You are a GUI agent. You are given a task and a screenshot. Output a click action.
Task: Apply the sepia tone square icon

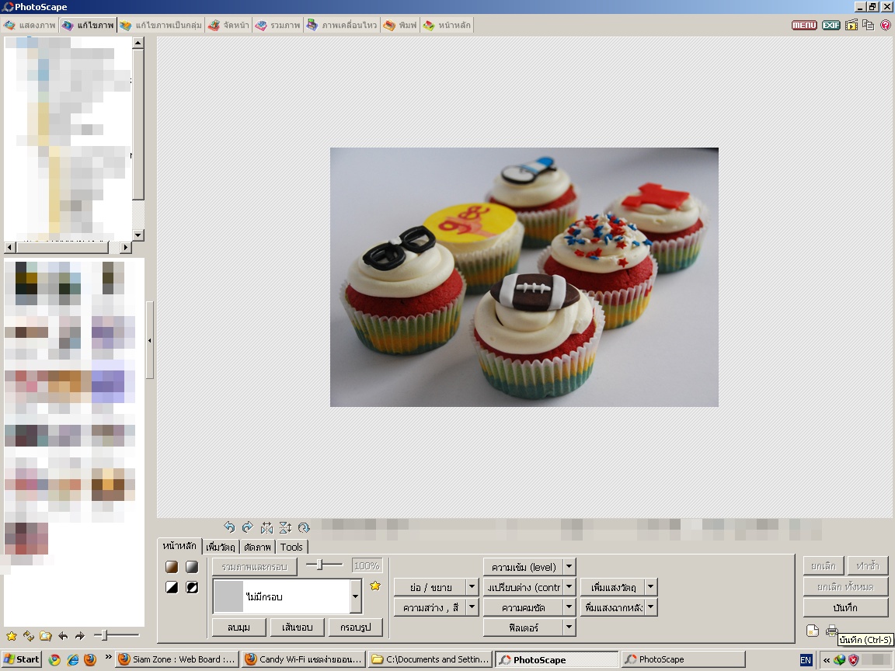click(172, 567)
